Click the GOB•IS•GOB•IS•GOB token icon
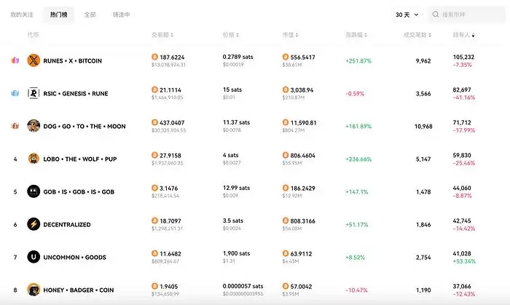 click(x=33, y=191)
